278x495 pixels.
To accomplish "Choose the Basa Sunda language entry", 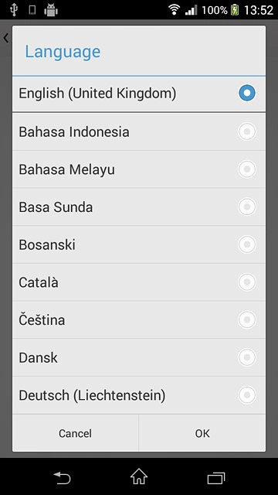I will tap(139, 207).
